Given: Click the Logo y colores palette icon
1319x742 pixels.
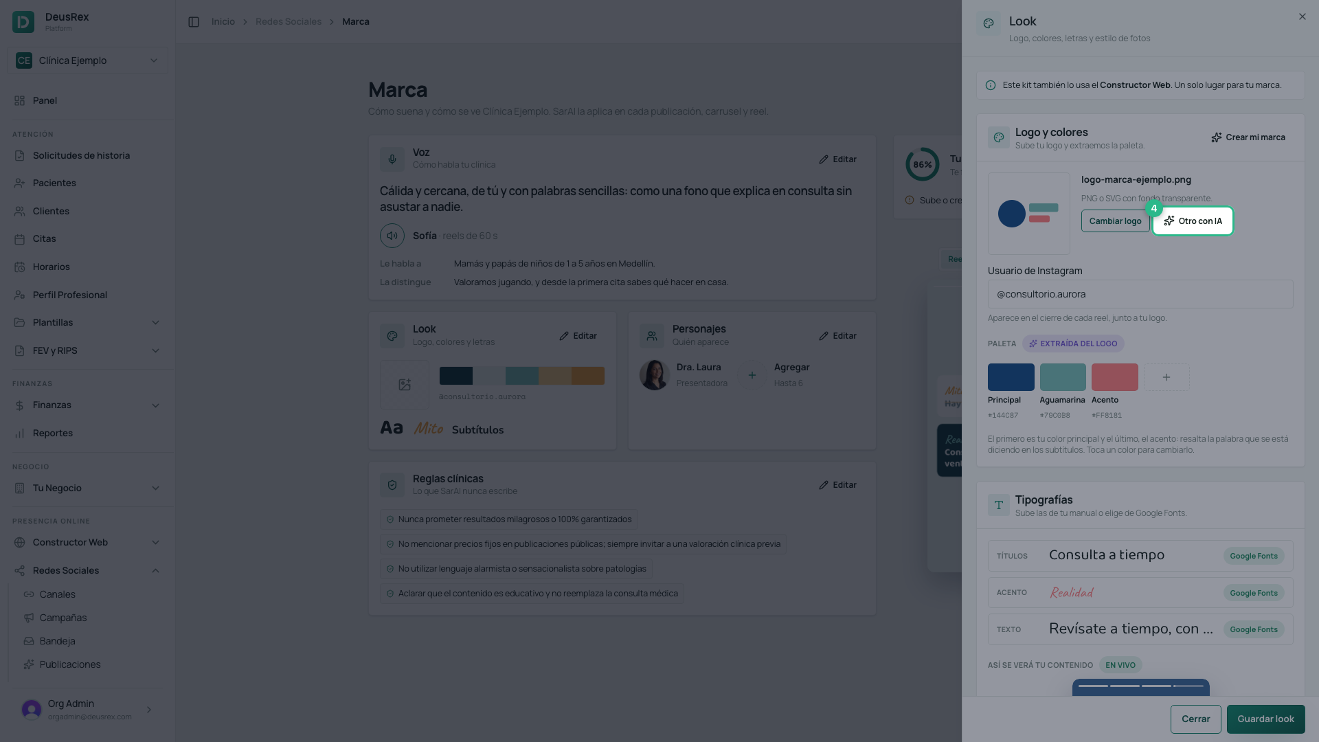Looking at the screenshot, I should [999, 137].
